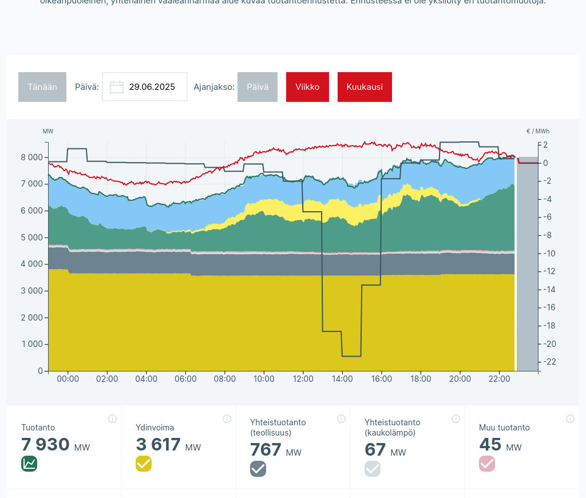586x498 pixels.
Task: Click info icon for Yhteistuotanto (kaukolämpö)
Action: pyautogui.click(x=456, y=418)
